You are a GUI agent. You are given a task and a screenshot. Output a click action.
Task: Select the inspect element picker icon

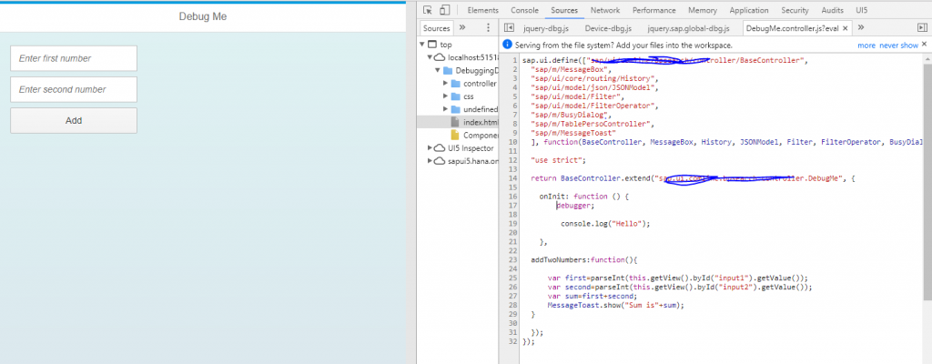(x=428, y=10)
